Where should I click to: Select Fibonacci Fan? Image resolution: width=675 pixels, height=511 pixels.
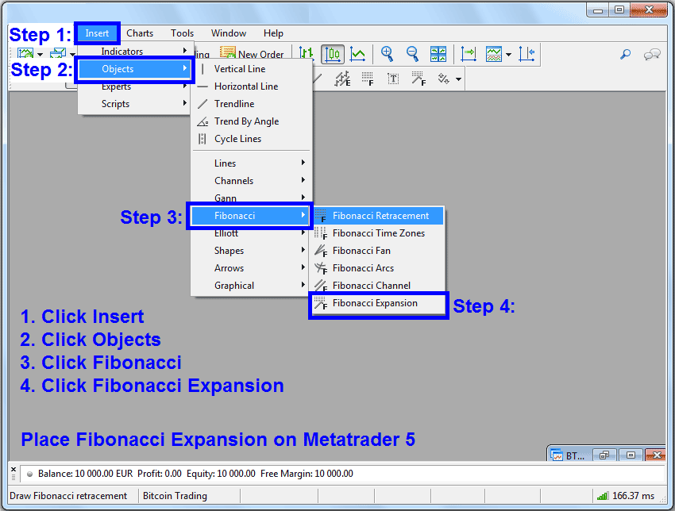click(377, 250)
